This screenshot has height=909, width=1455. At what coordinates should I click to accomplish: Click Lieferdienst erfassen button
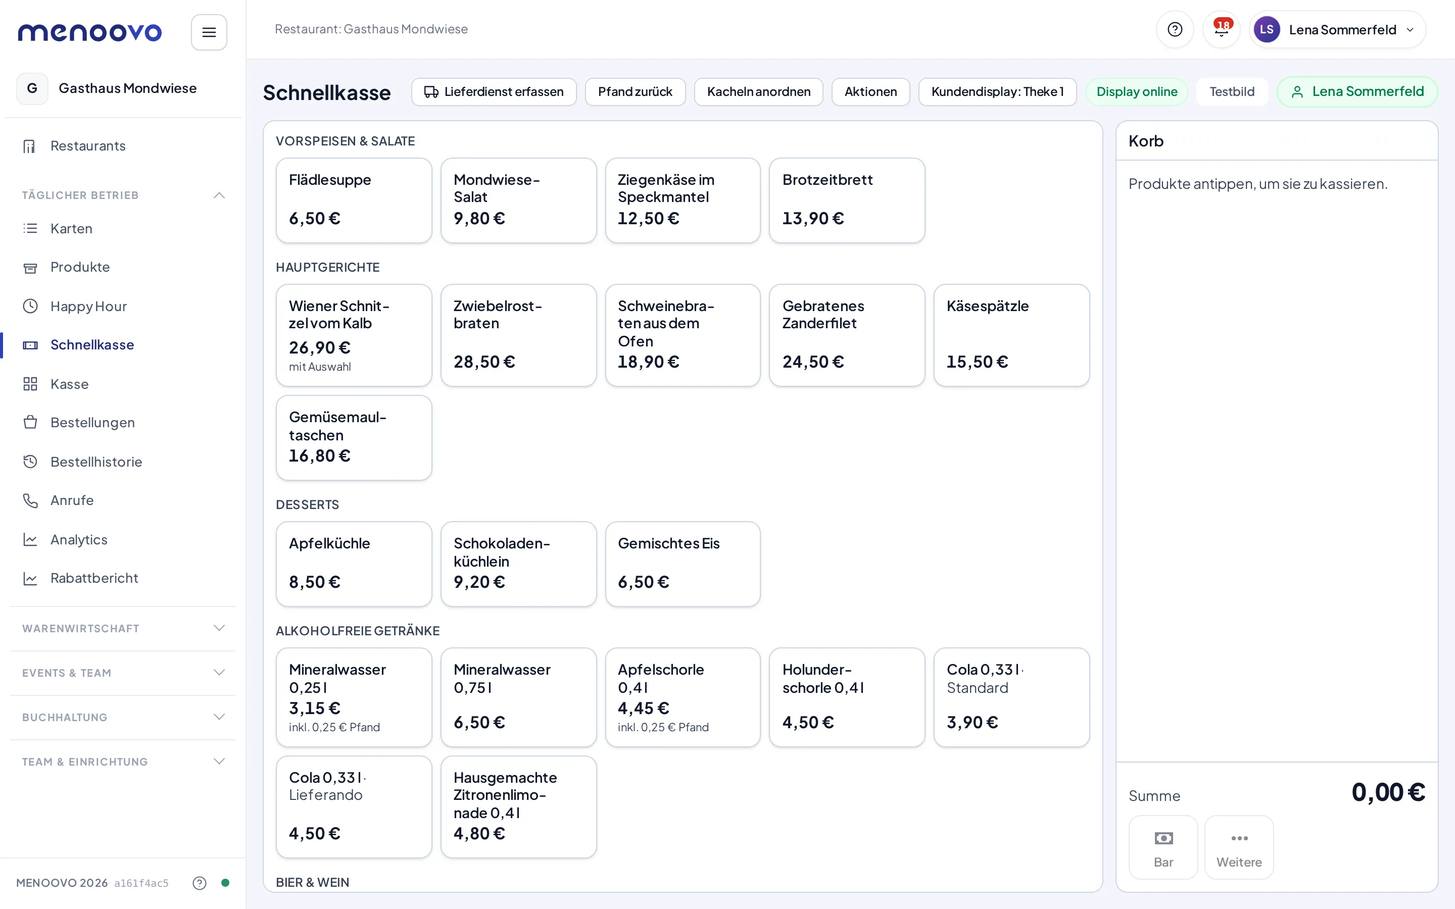pos(494,92)
